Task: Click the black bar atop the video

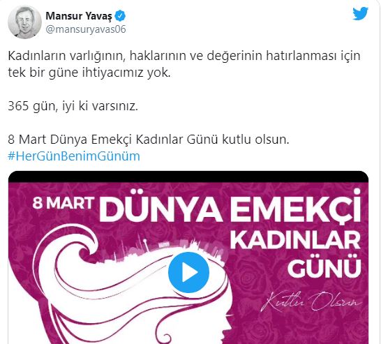Action: (188, 177)
